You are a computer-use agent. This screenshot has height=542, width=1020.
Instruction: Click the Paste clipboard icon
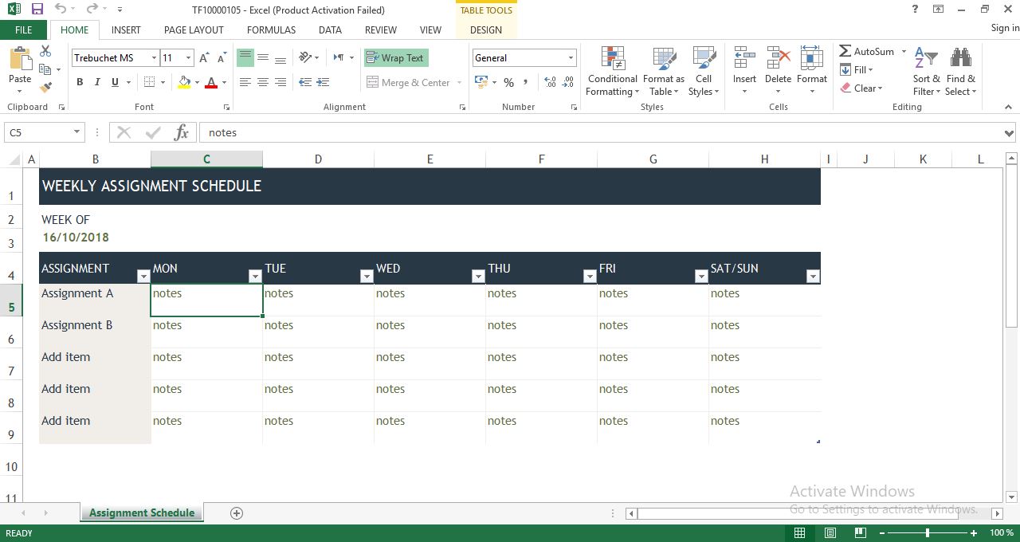click(x=20, y=58)
